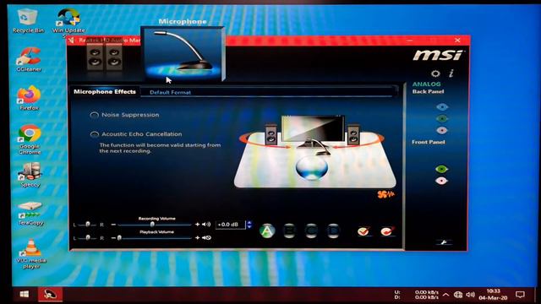
Task: Show hidden system tray icons
Action: point(445,295)
